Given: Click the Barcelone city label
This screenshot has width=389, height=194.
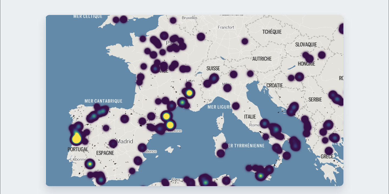Looking at the screenshot, I should (173, 131).
